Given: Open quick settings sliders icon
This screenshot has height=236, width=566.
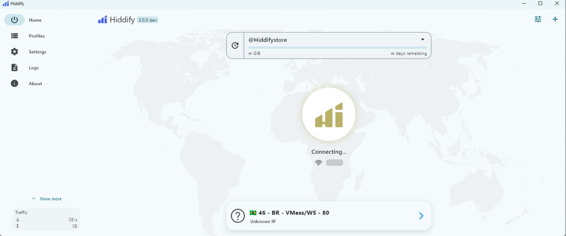Looking at the screenshot, I should 538,19.
